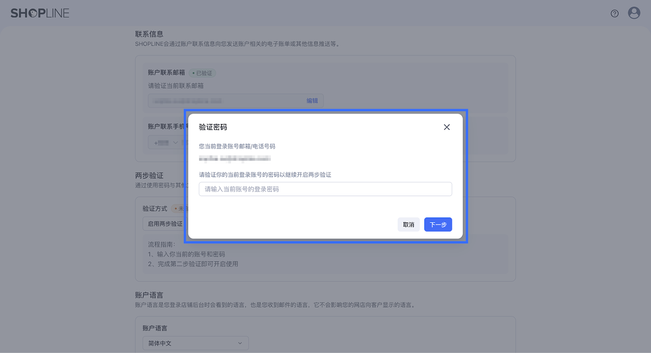Open the 简体中文 language dropdown
Screen dimensions: 651x353
[x=196, y=343]
